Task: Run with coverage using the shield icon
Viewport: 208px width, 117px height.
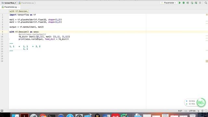Action: (x=188, y=3)
